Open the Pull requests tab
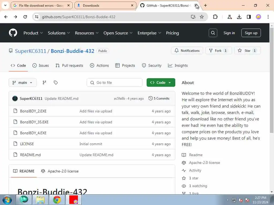Viewport: 274px width, 205px height. 69,66
